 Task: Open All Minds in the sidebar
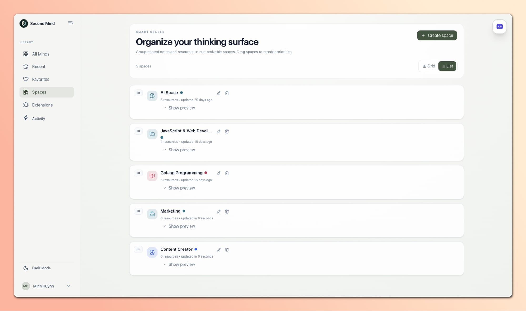(47, 54)
